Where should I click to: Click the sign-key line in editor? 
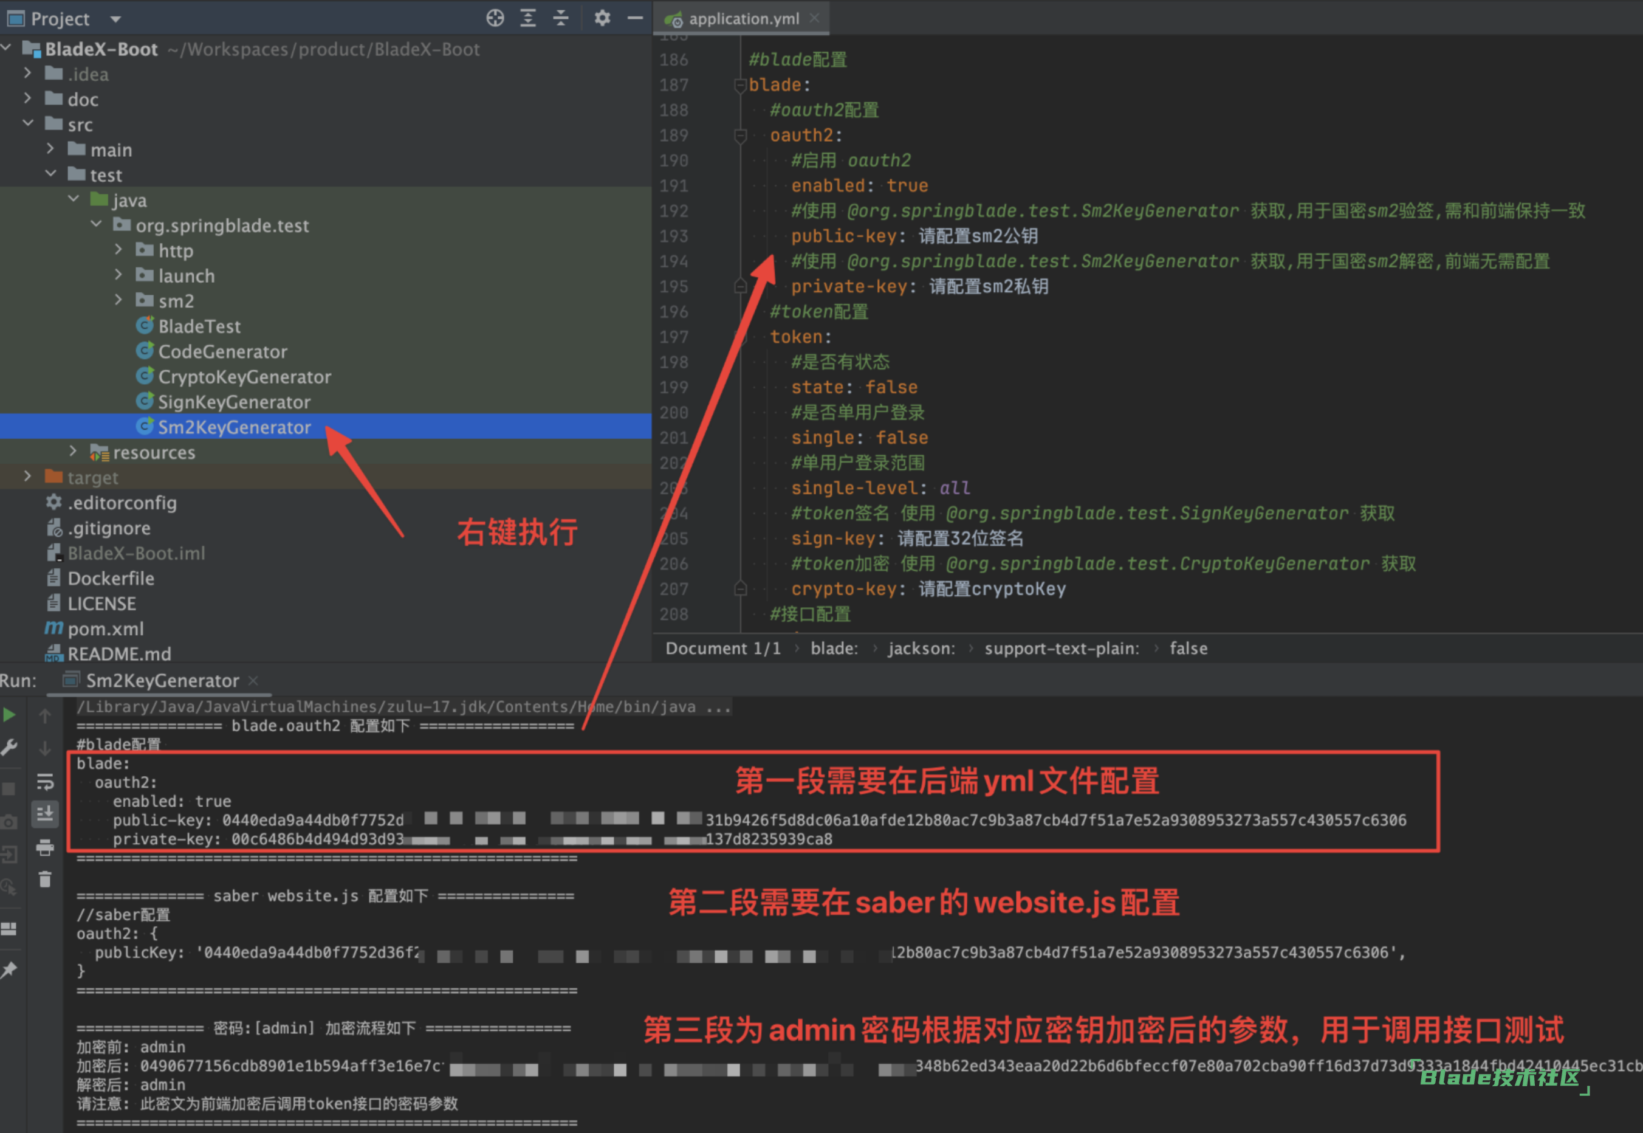coord(907,539)
